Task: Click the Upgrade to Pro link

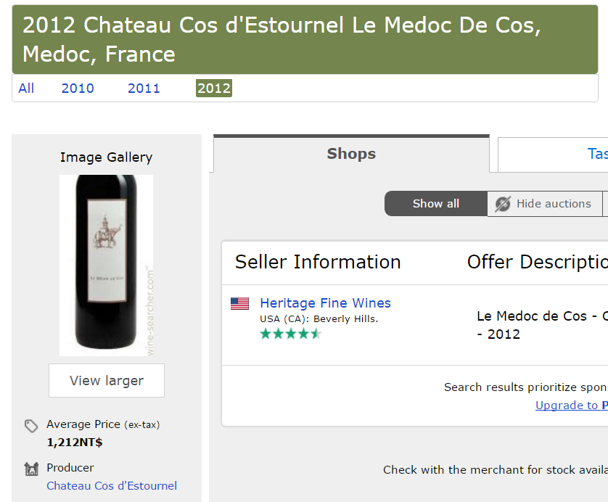Action: 572,405
